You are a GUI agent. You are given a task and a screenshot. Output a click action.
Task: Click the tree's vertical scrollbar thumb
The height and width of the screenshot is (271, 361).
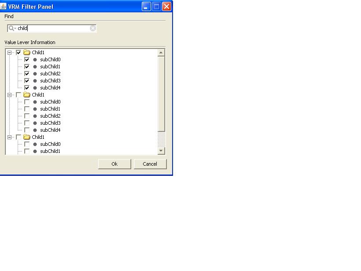[161, 94]
